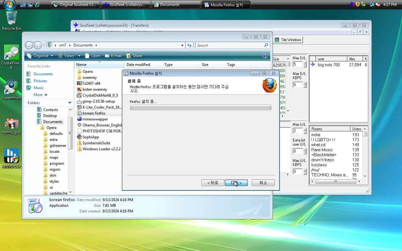Switch to Original Soulseek taskbar window
The height and width of the screenshot is (251, 402).
click(75, 5)
